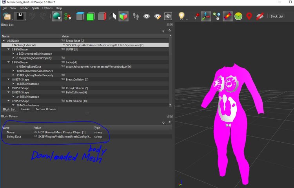Click Block List scrollbar down arrow
Screen dimensions: 294x188
click(170, 105)
